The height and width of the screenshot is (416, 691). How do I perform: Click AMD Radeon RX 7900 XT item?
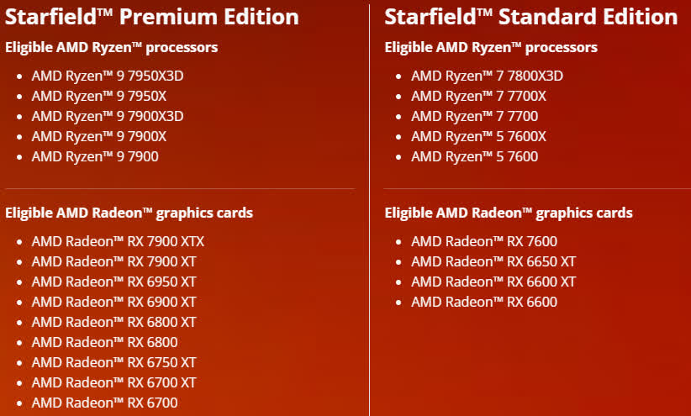pyautogui.click(x=113, y=261)
